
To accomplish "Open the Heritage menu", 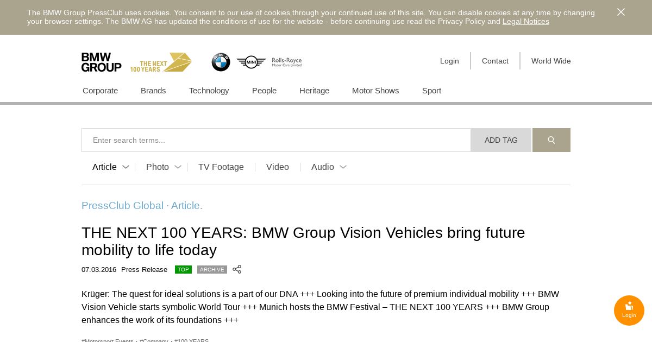I will [x=314, y=91].
